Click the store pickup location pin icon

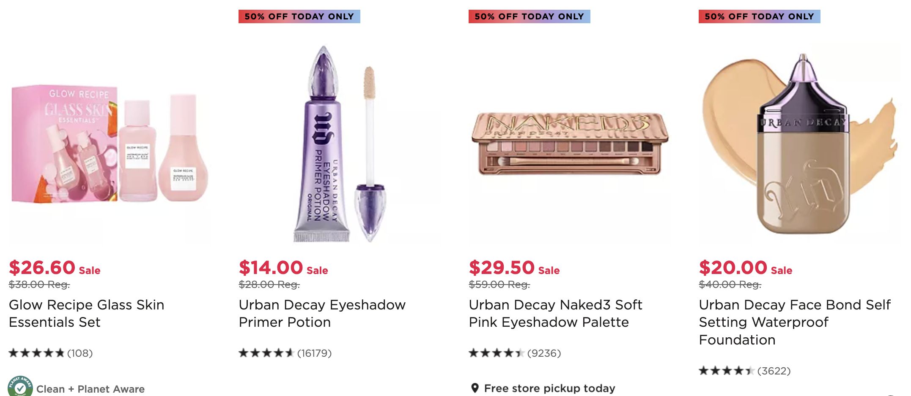(x=475, y=388)
